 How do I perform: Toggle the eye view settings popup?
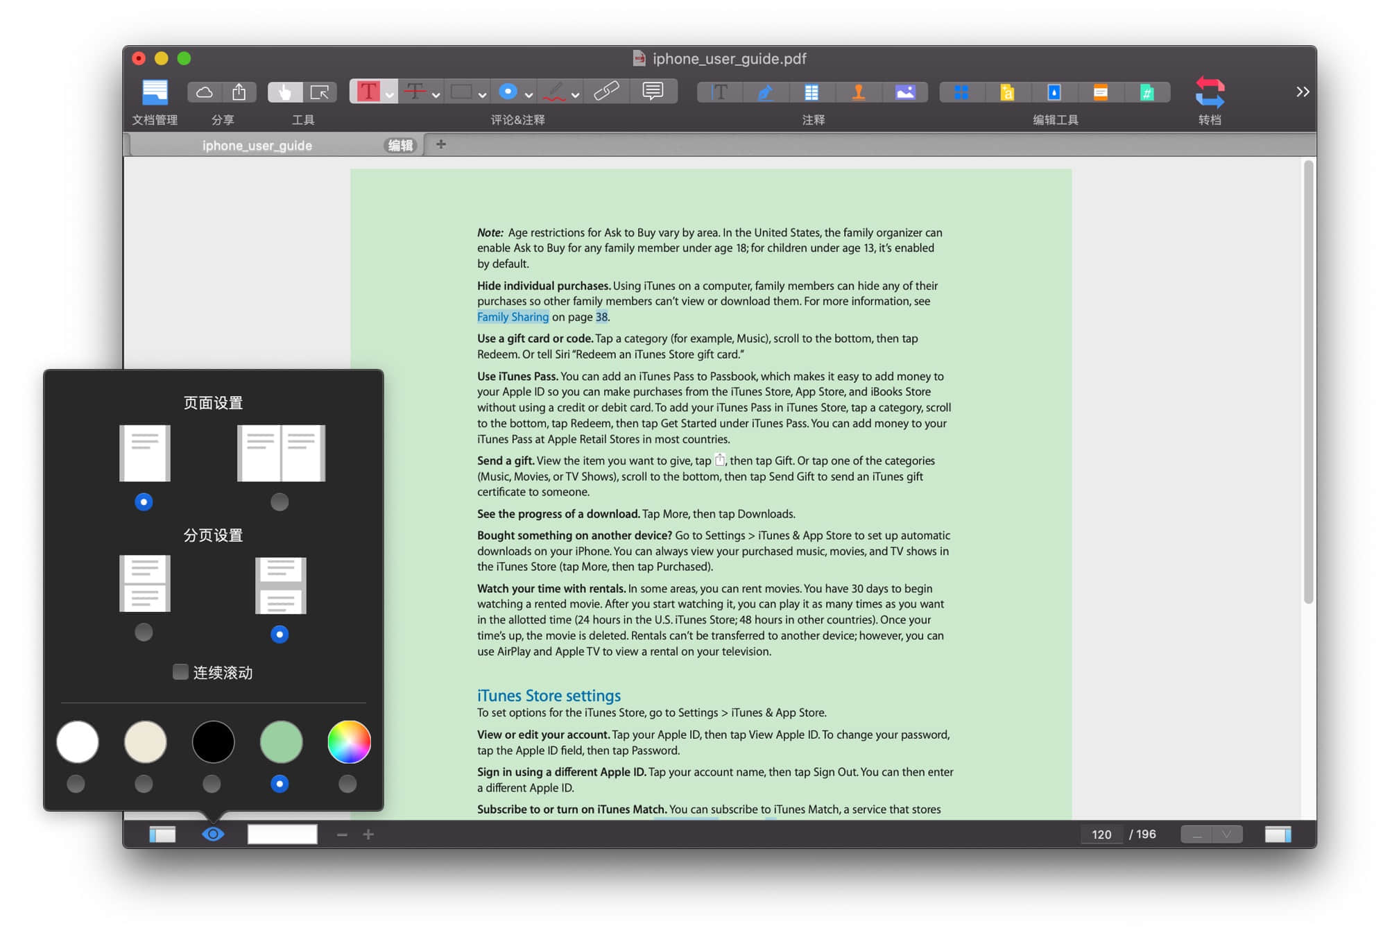tap(213, 834)
